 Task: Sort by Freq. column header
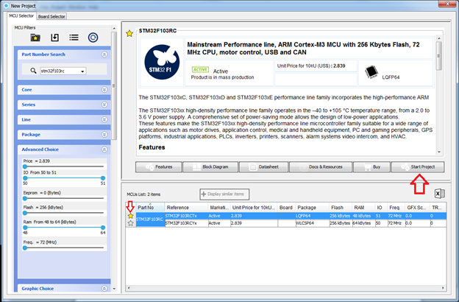396,207
